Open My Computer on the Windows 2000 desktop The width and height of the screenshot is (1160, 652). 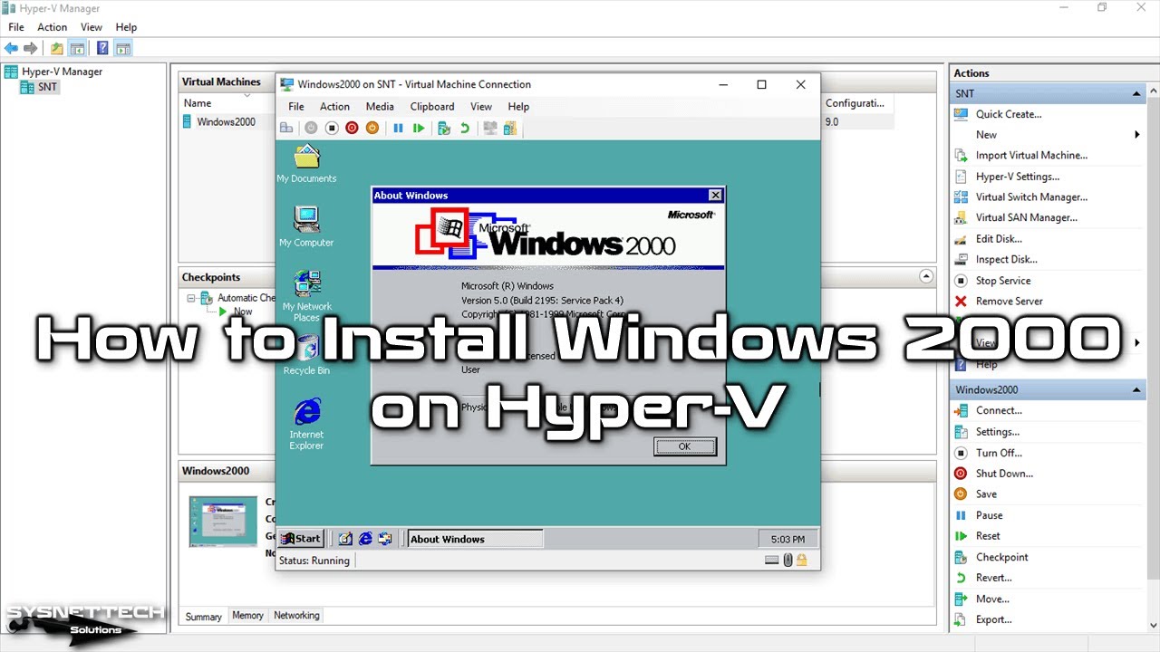pos(306,226)
